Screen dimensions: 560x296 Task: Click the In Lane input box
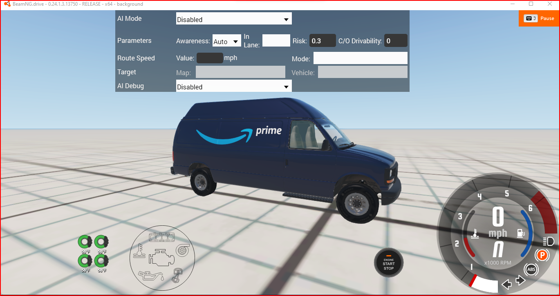[x=276, y=40]
